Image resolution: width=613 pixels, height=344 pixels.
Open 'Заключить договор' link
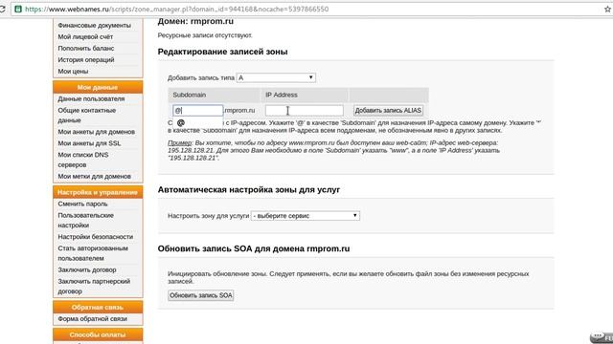click(87, 269)
